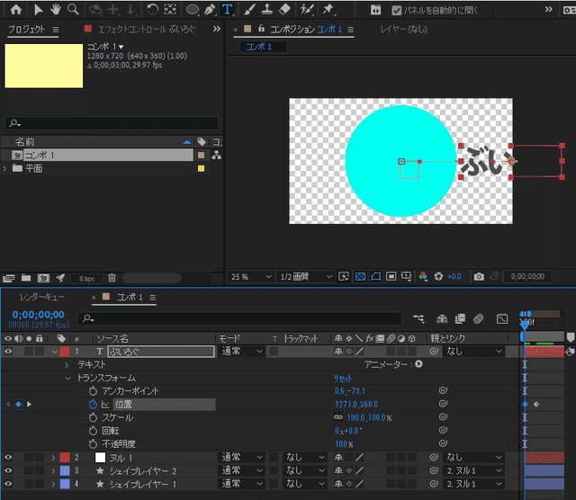
Task: Select the Ellipse shape tool
Action: tap(192, 10)
